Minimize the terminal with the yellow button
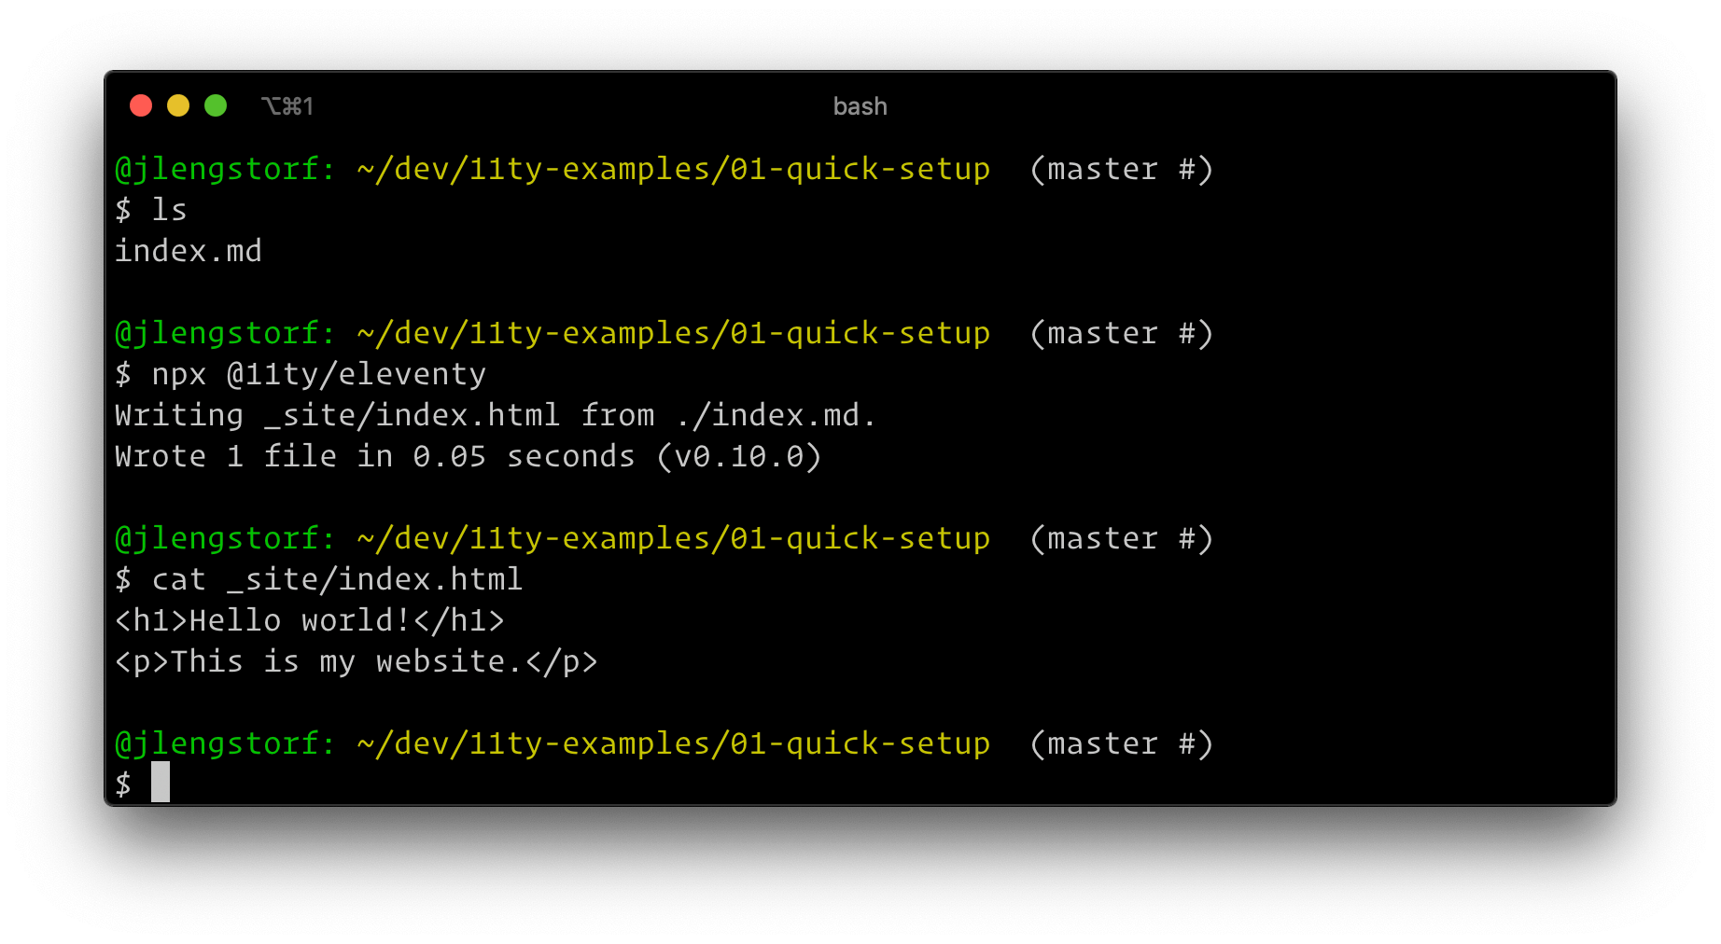 [177, 105]
